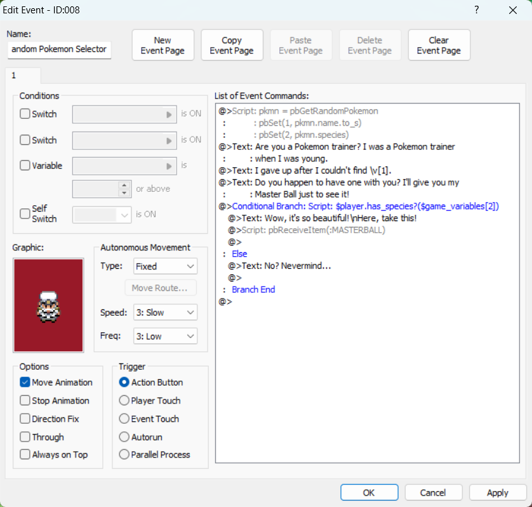Image resolution: width=532 pixels, height=507 pixels.
Task: Expand the Speed dropdown
Action: [165, 313]
